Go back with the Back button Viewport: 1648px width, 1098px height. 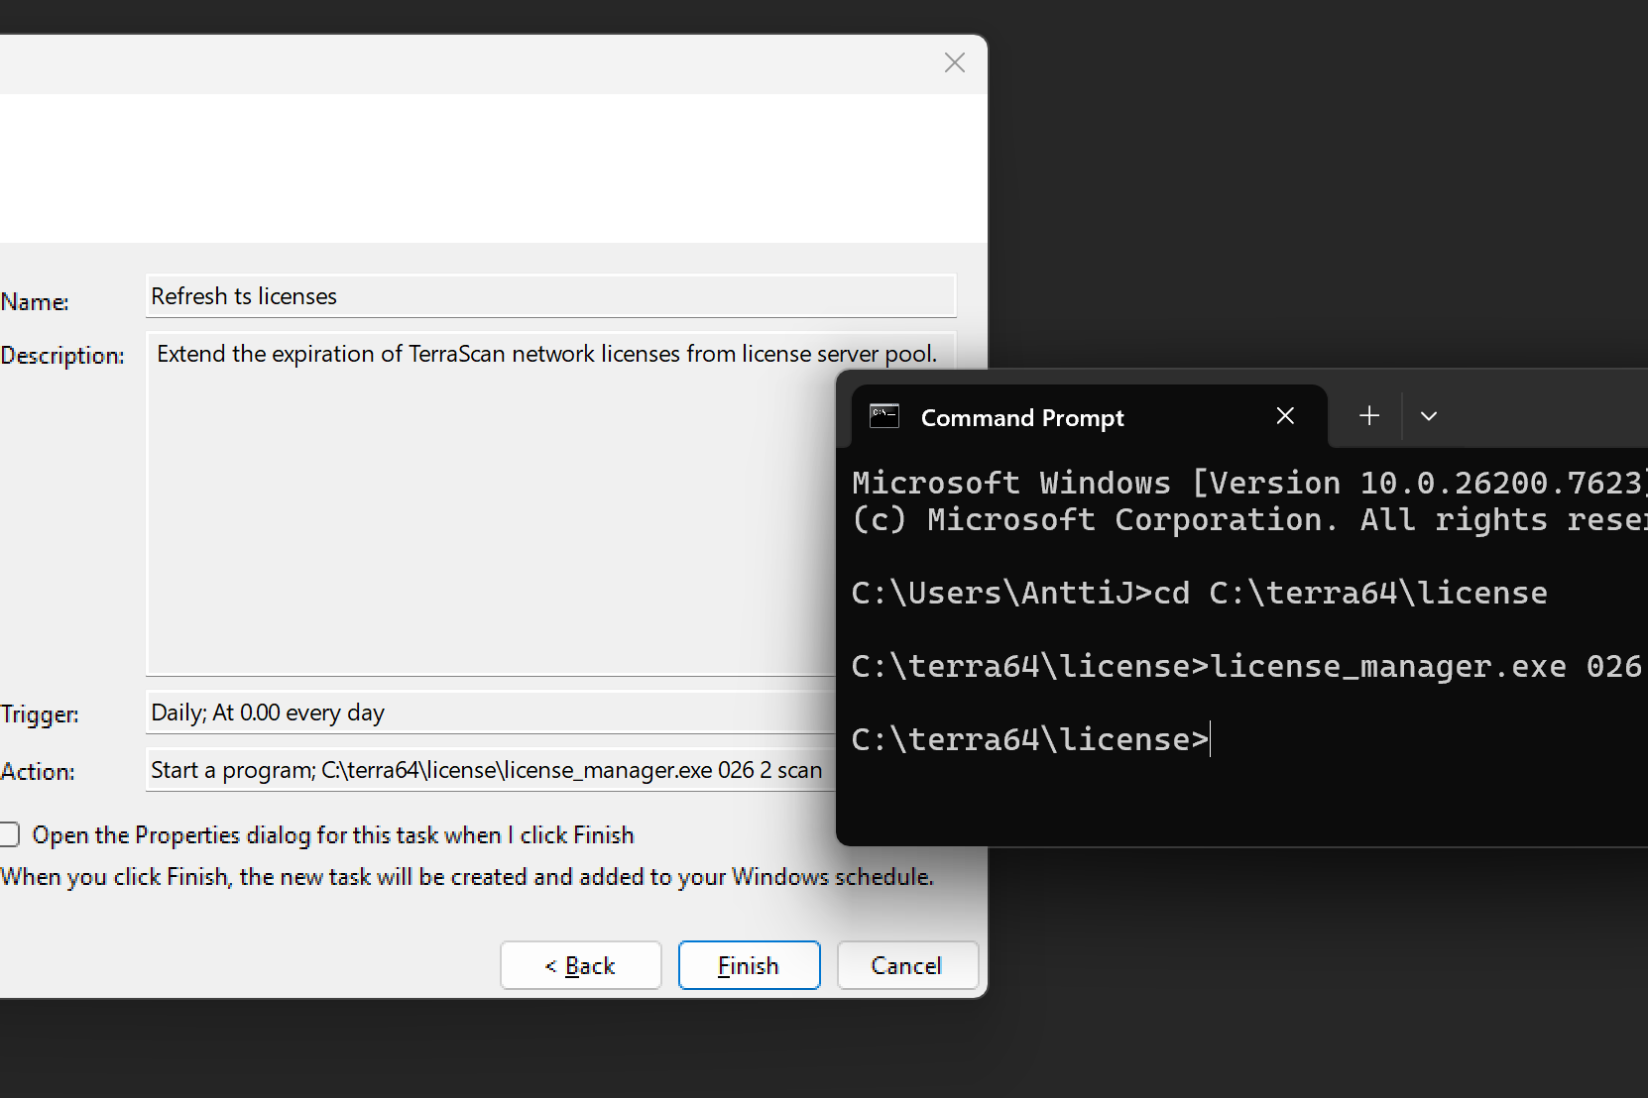tap(580, 965)
